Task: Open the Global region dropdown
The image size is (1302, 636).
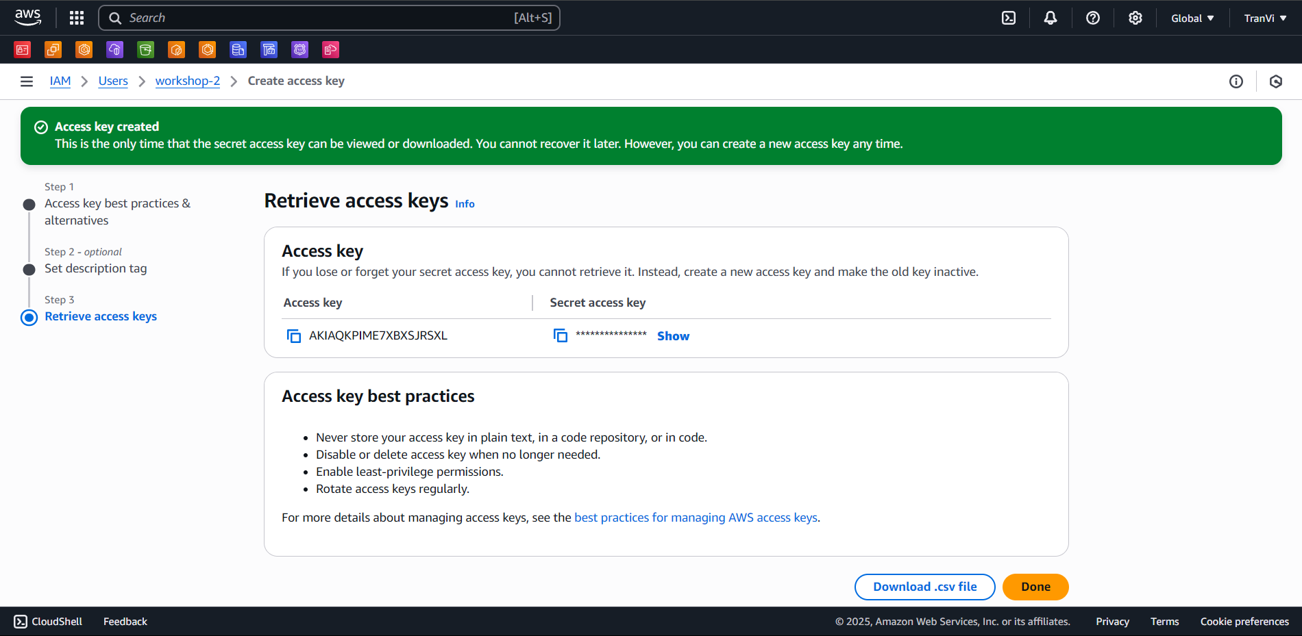Action: pos(1192,18)
